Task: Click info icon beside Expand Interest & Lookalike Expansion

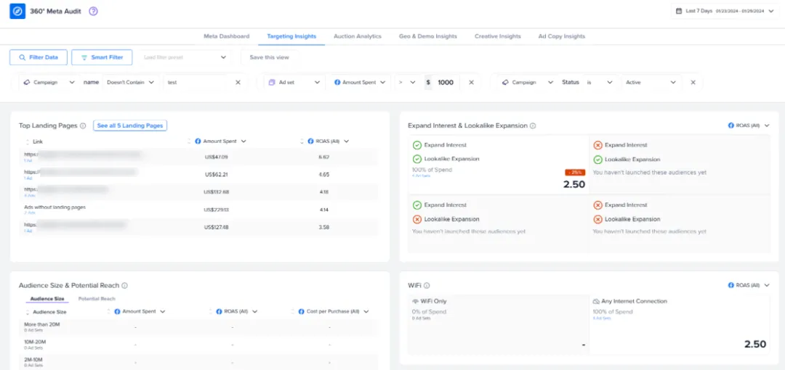Action: click(533, 126)
